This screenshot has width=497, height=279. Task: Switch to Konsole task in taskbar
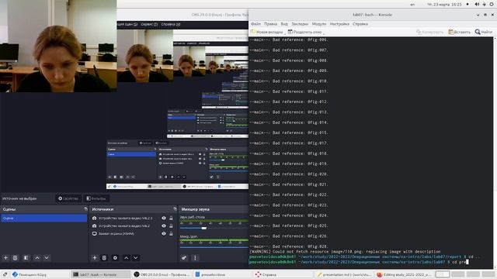pos(100,274)
